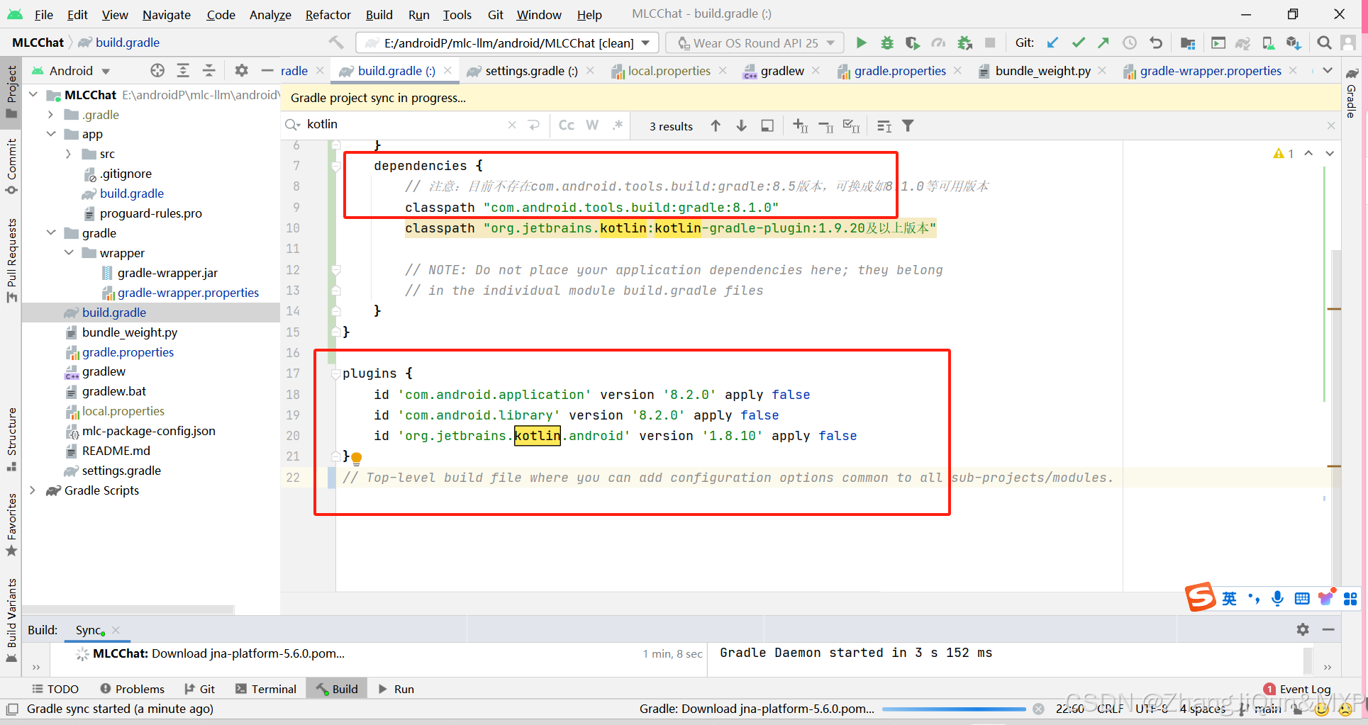Switch to bundle_weight.py tab
This screenshot has width=1368, height=725.
pos(1042,70)
